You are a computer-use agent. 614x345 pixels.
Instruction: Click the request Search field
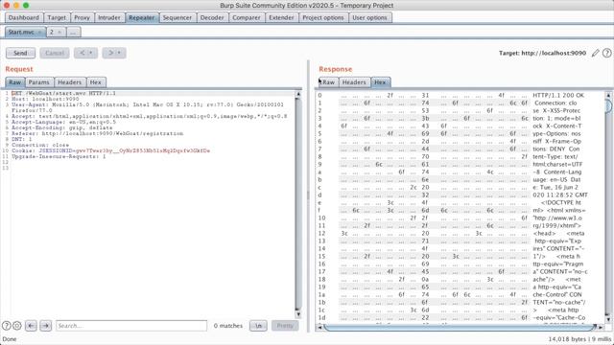(131, 326)
